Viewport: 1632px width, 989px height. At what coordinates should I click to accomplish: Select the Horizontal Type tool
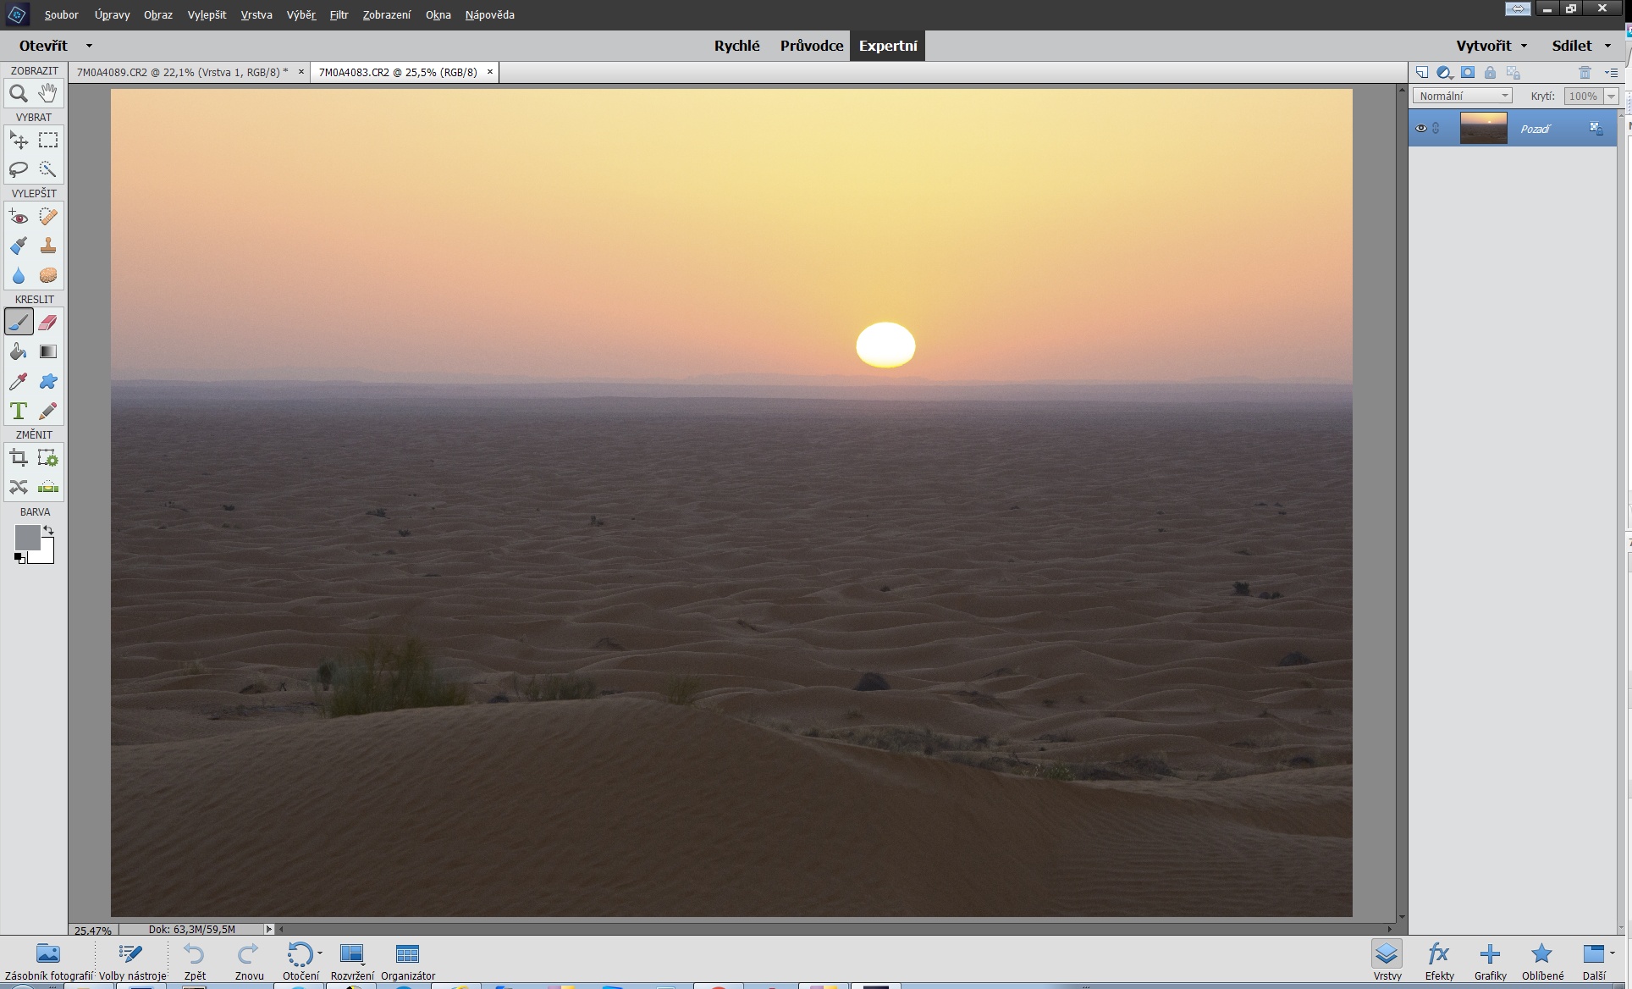click(19, 412)
